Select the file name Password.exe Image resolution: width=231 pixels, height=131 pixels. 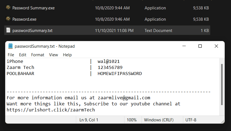[24, 19]
